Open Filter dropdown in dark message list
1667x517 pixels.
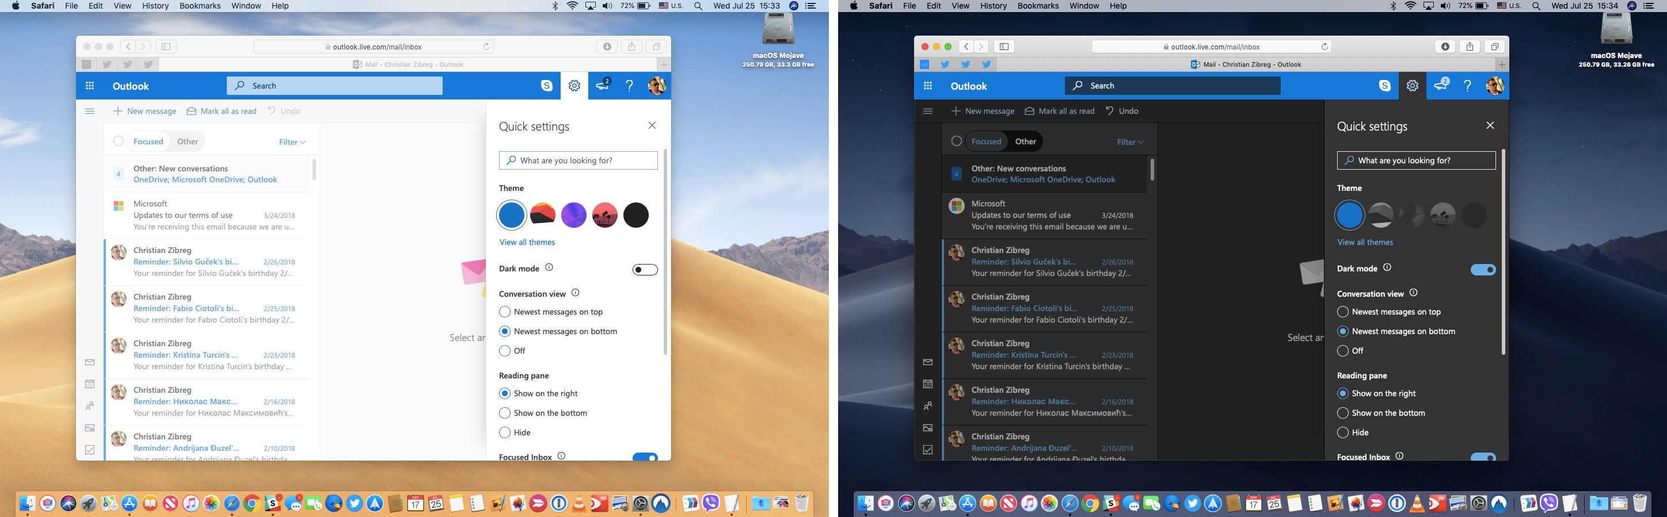click(x=1130, y=142)
